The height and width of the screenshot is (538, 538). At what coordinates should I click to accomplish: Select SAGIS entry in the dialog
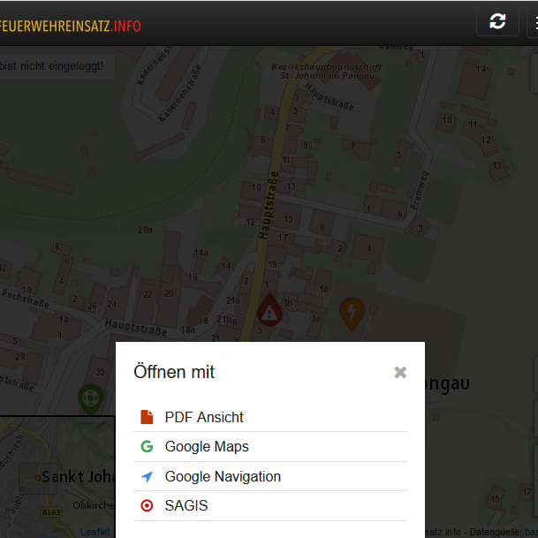tap(186, 506)
